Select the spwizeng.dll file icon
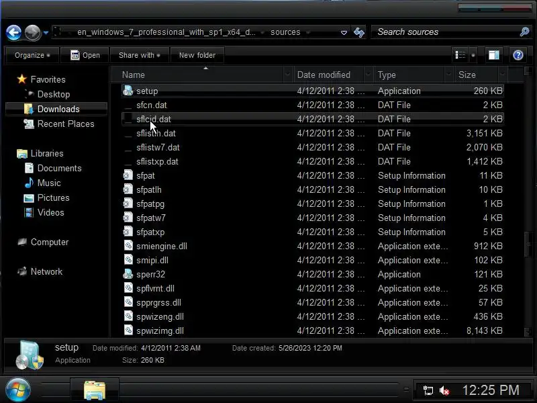The width and height of the screenshot is (537, 403). (x=128, y=316)
